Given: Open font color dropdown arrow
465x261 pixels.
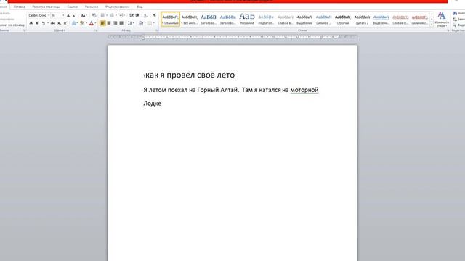Looking at the screenshot, I should (x=95, y=23).
